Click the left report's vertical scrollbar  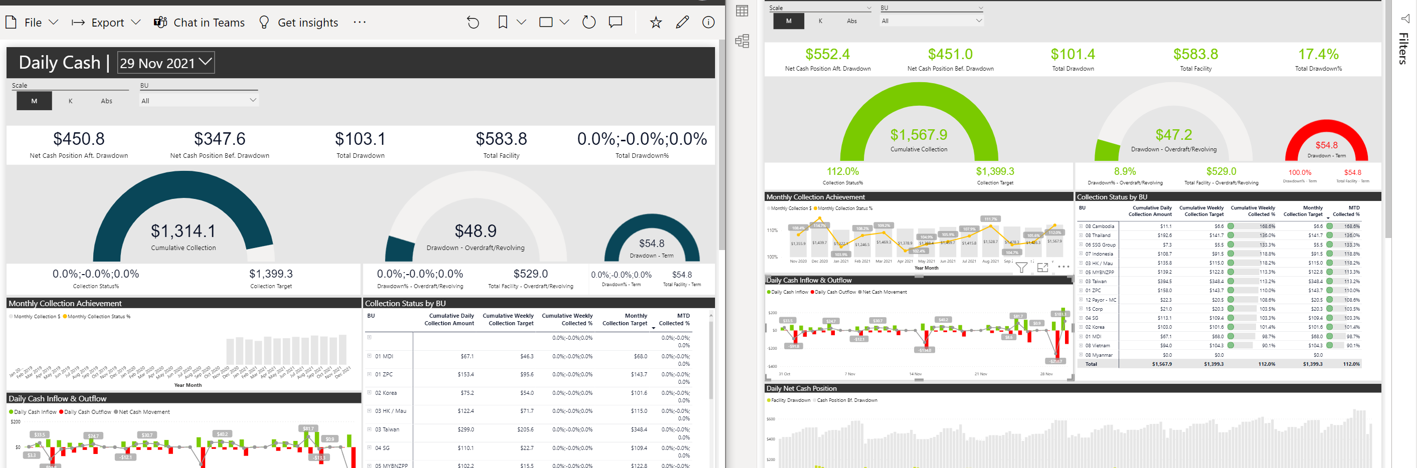tap(722, 146)
